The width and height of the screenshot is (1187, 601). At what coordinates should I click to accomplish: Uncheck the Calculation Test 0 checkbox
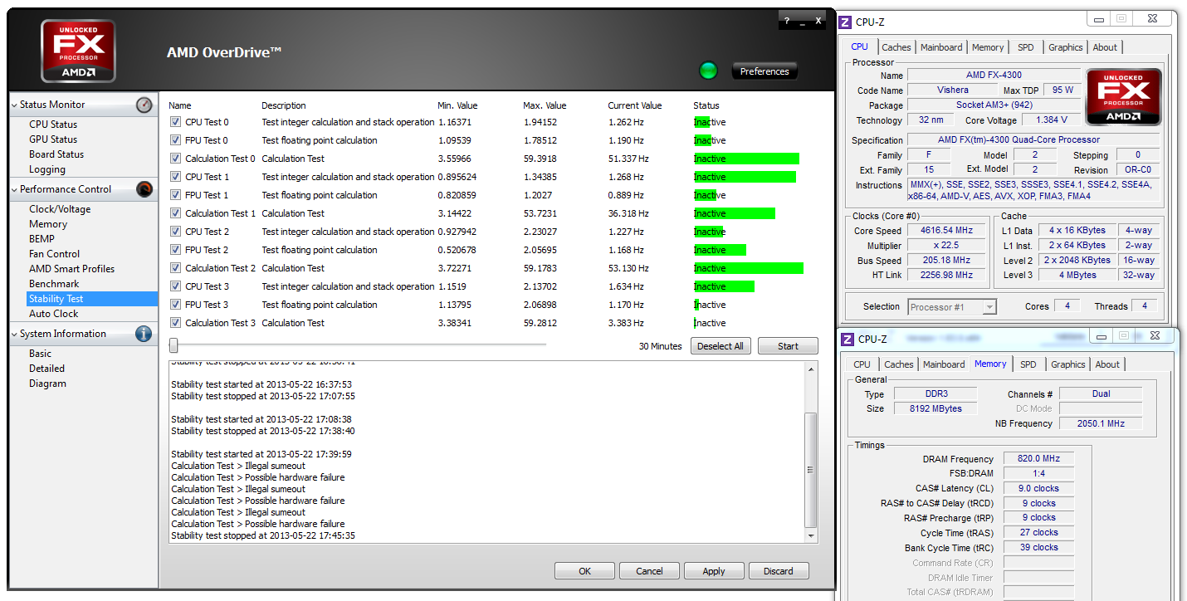[175, 159]
